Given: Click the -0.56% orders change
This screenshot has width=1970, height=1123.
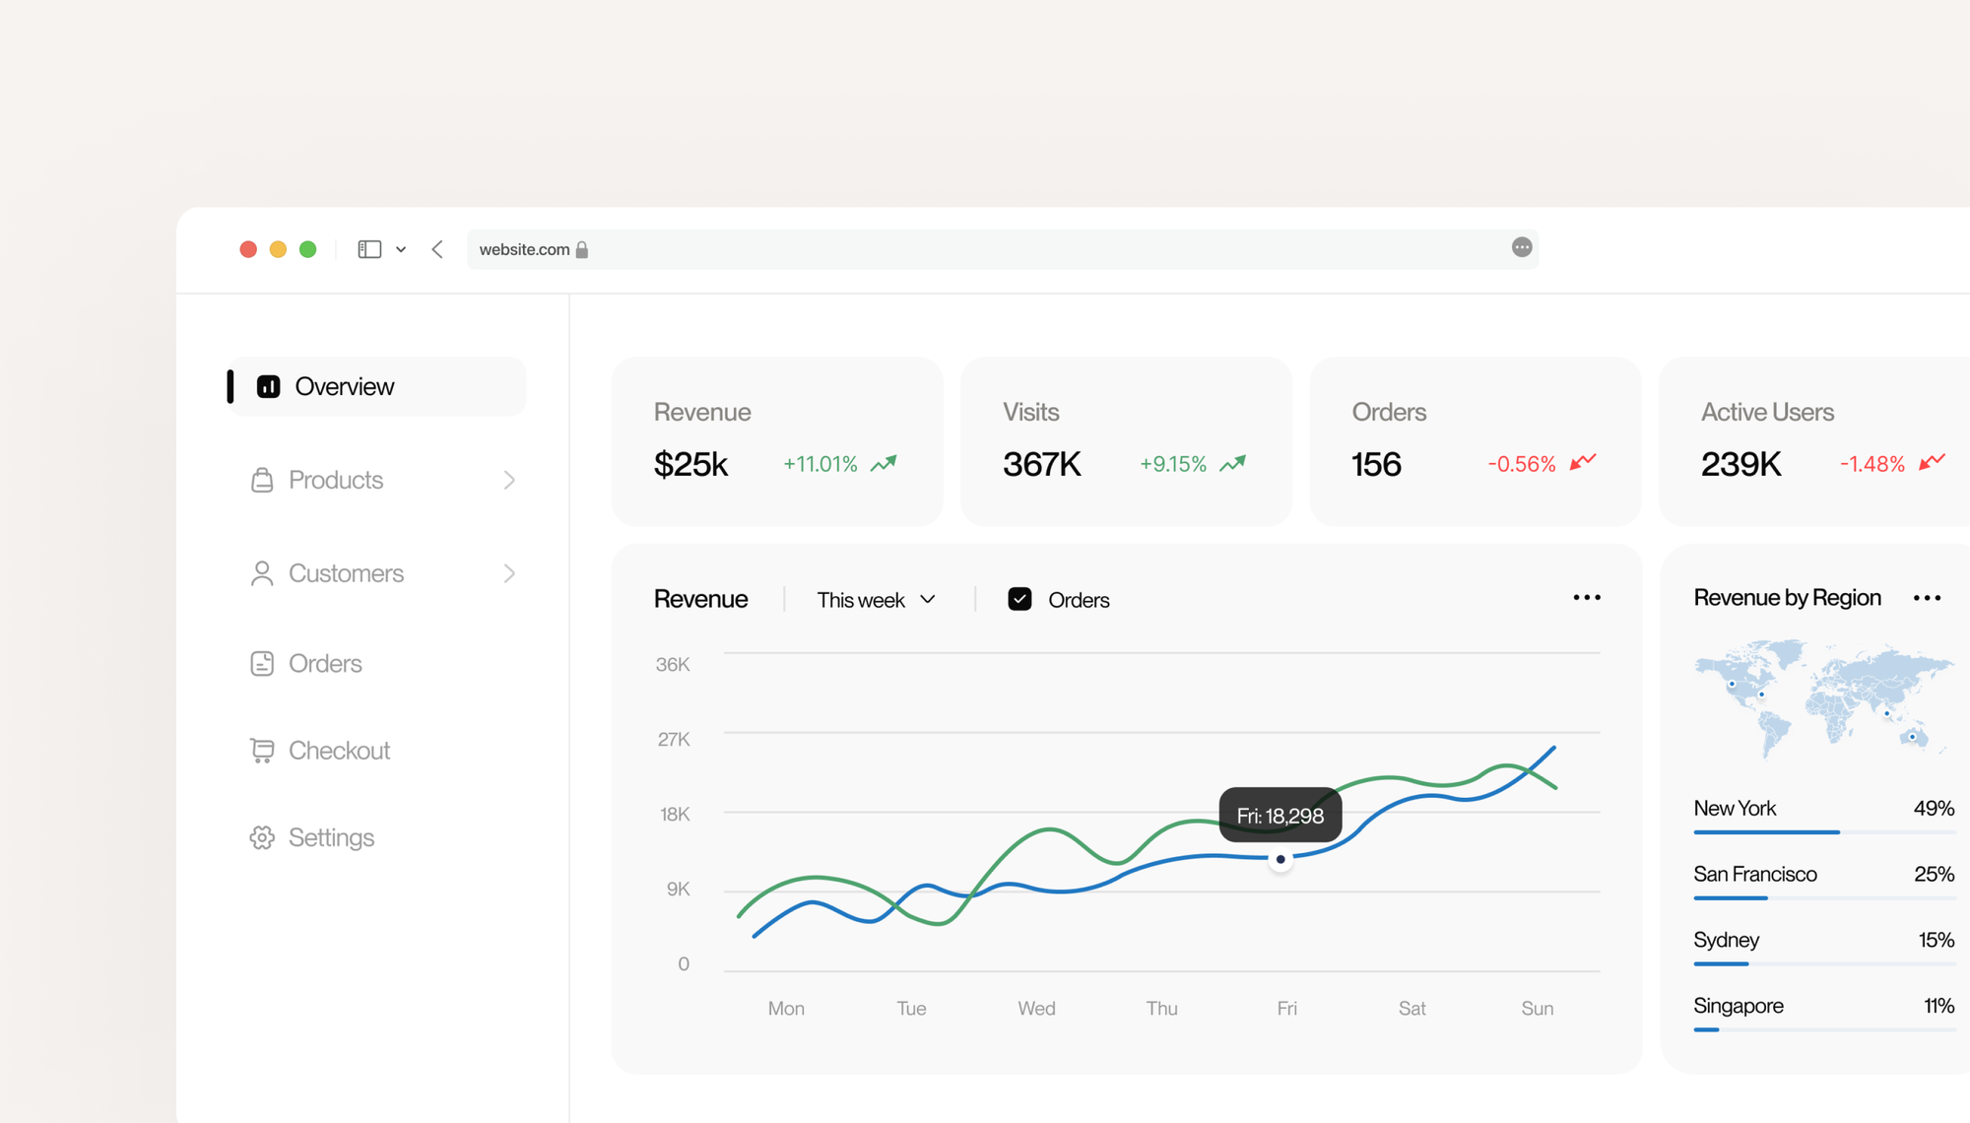Looking at the screenshot, I should pos(1522,464).
